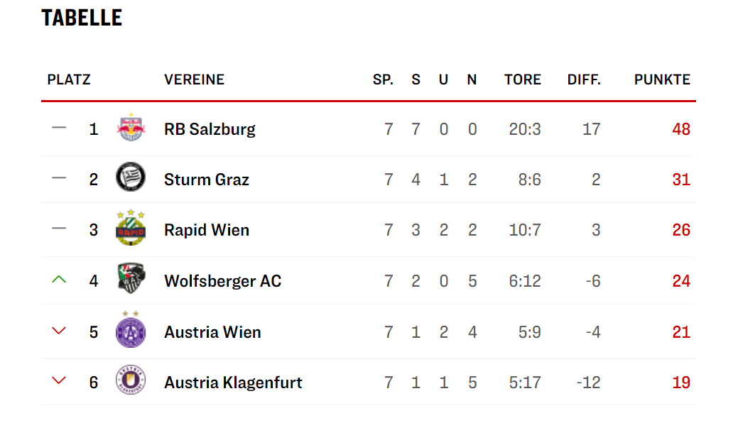Click the VEREINE column header
Screen dimensions: 738x440
coord(194,79)
